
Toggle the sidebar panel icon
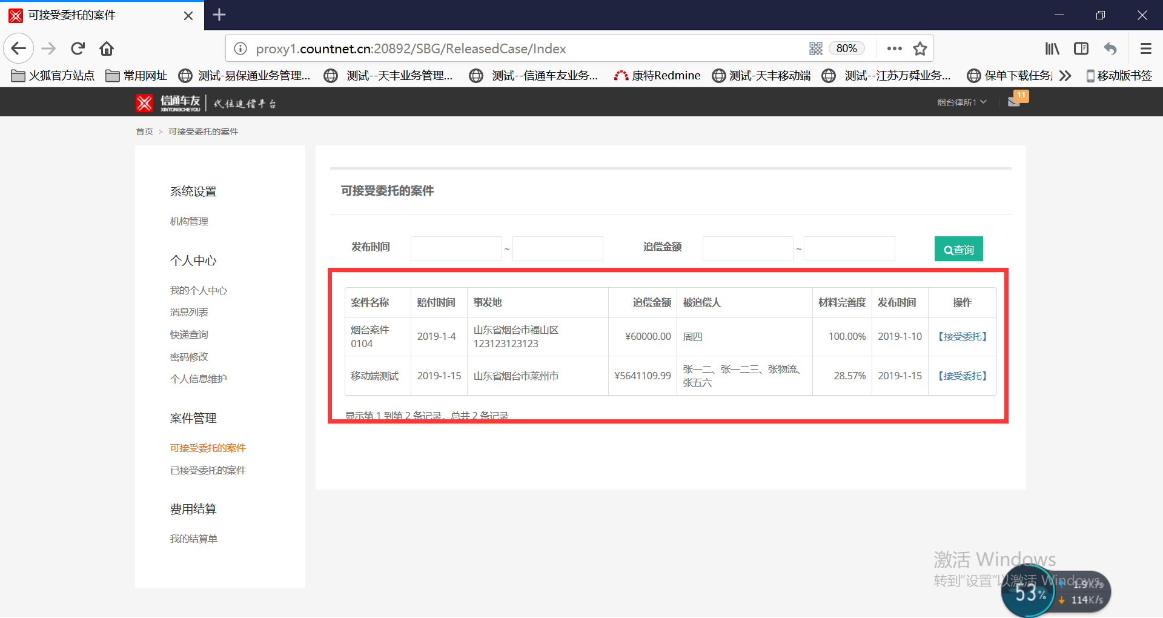(1081, 48)
